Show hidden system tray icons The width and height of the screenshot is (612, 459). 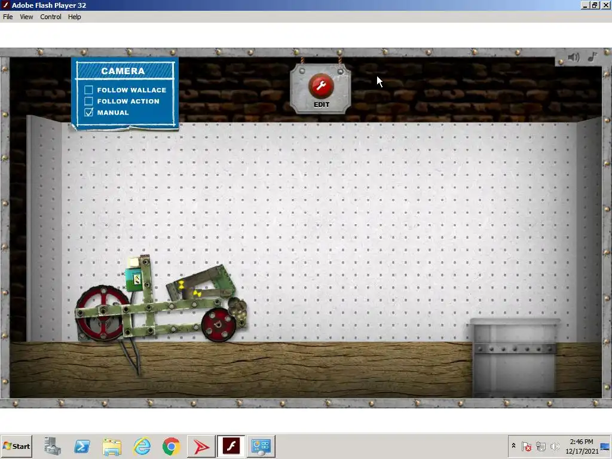[x=513, y=446]
